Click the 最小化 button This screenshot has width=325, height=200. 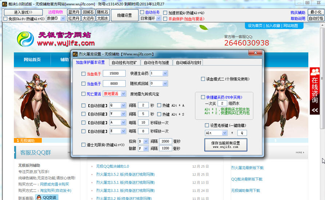[x=316, y=12]
